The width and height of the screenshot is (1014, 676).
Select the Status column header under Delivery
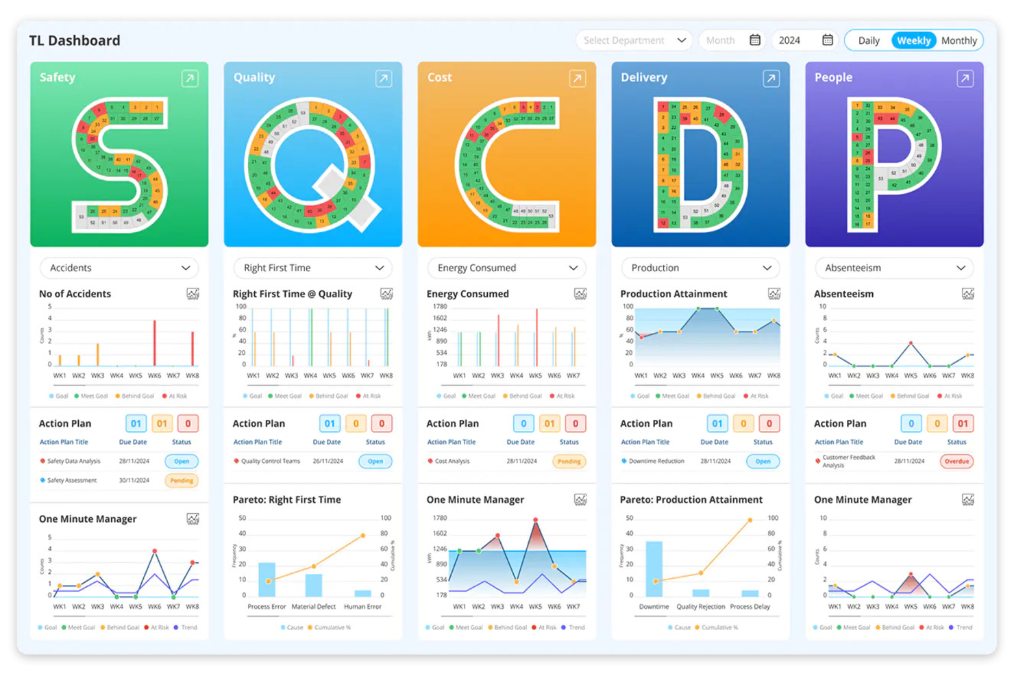tap(763, 442)
